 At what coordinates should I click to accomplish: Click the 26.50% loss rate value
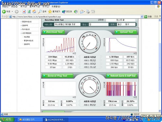click(130, 101)
